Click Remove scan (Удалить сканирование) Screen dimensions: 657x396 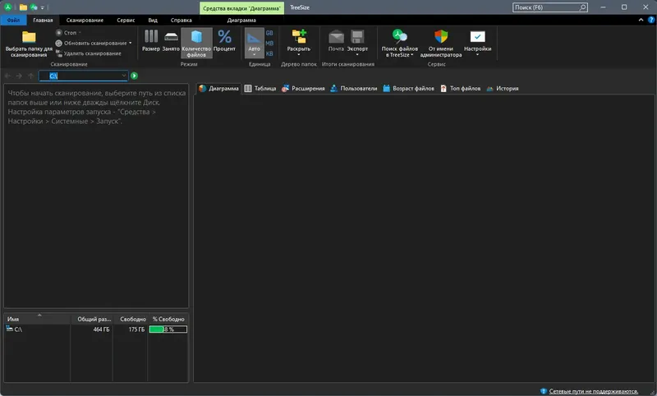[x=89, y=53]
